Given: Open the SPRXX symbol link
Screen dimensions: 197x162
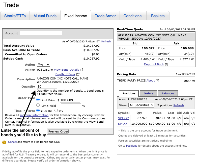Looking at the screenshot, I should pyautogui.click(x=123, y=124).
